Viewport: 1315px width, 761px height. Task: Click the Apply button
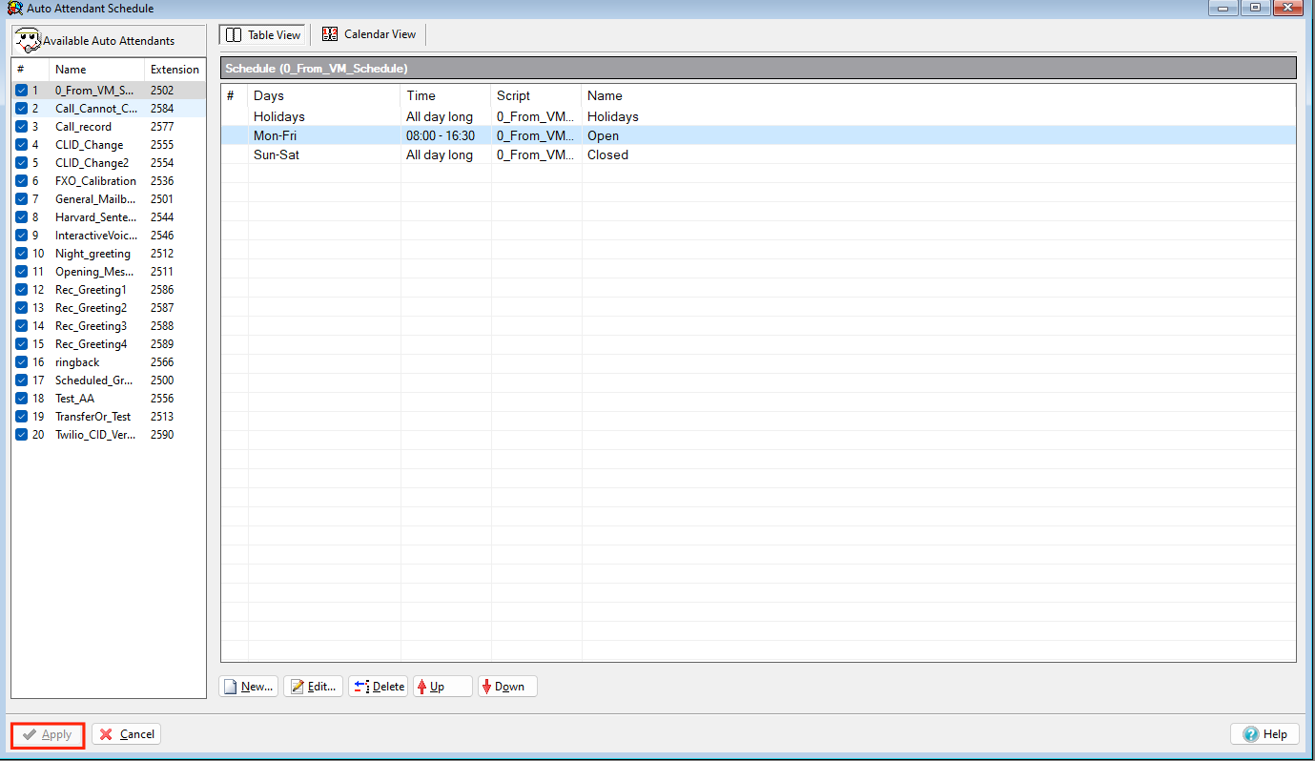(48, 735)
